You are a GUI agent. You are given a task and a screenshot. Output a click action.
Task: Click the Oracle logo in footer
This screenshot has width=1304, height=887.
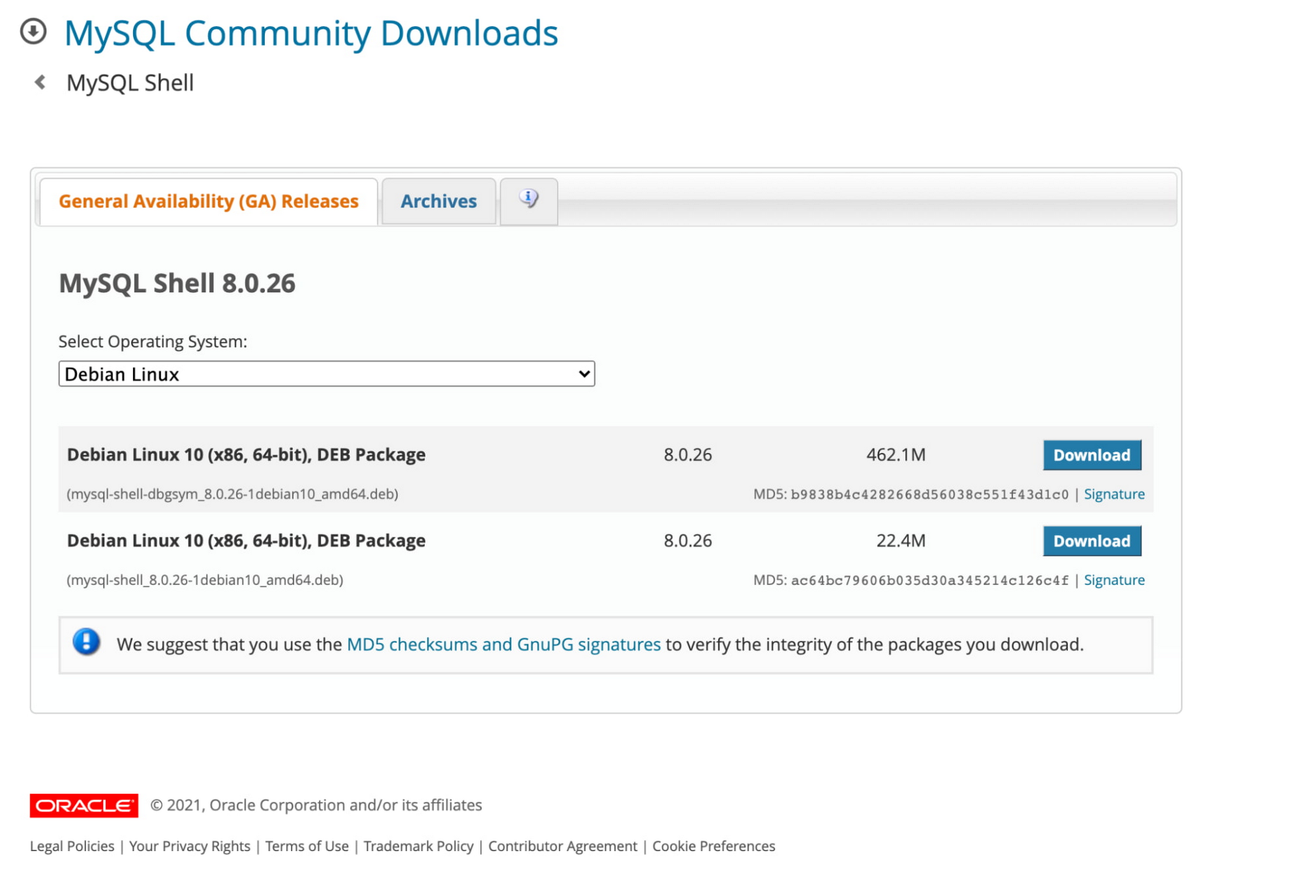coord(84,805)
